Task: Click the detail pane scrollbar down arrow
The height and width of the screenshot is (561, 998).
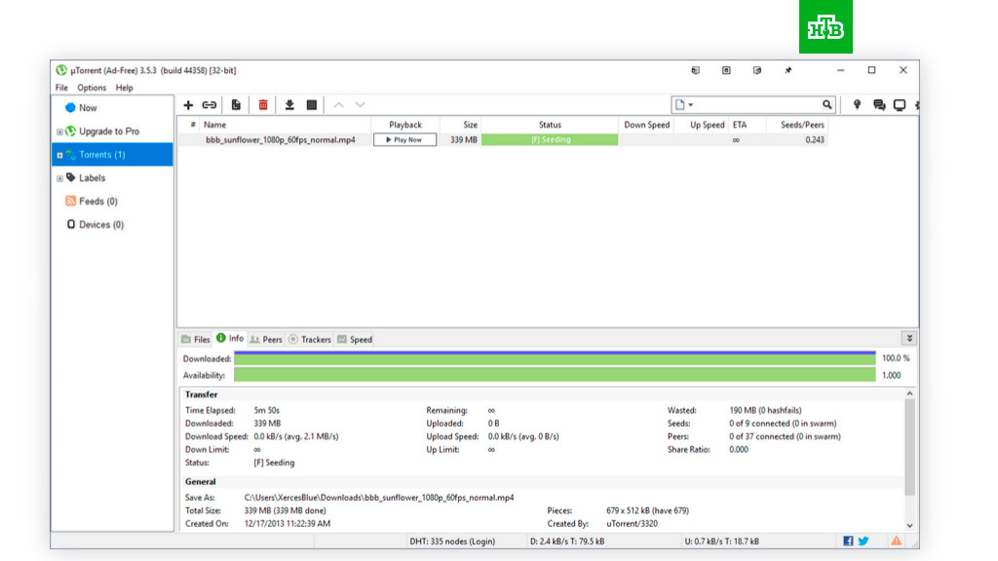Action: pos(909,525)
